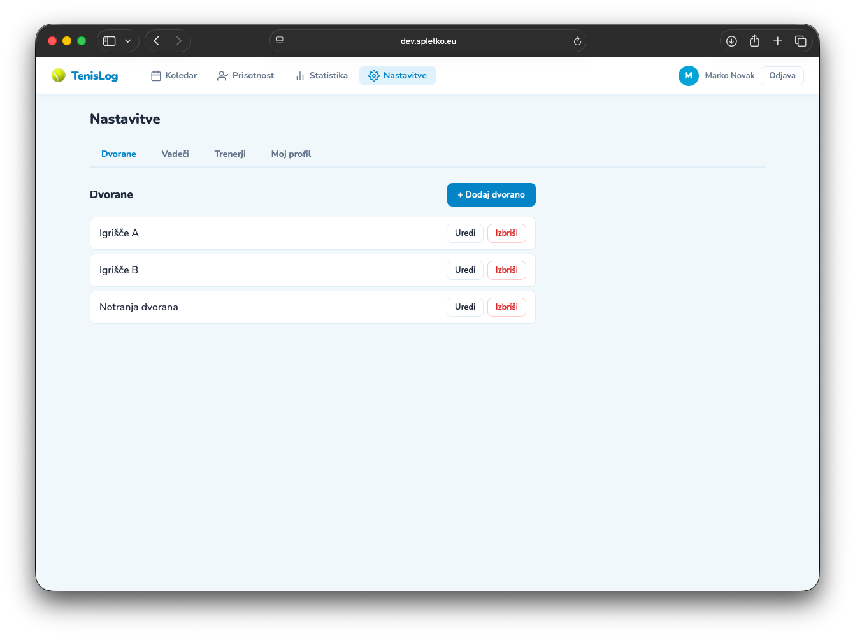Go to the Prisotnost attendance page
The image size is (855, 638).
[x=245, y=75]
